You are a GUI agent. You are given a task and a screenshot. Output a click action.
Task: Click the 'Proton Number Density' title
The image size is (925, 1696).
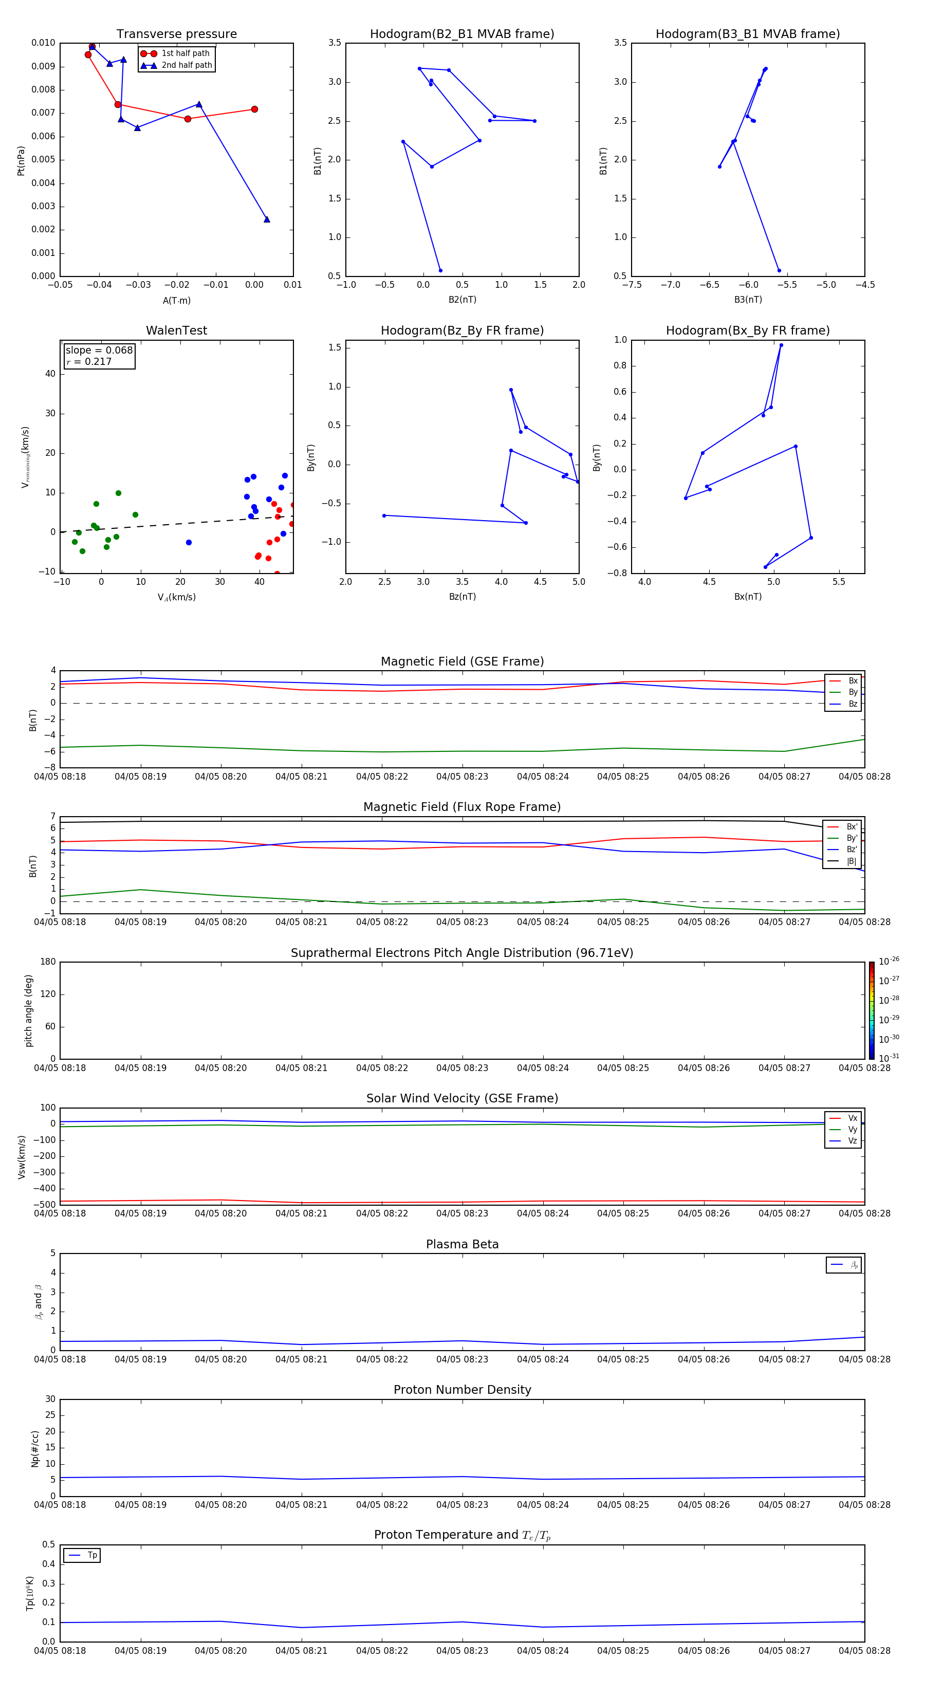tap(462, 1391)
